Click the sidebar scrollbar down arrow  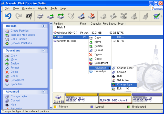click(51, 108)
